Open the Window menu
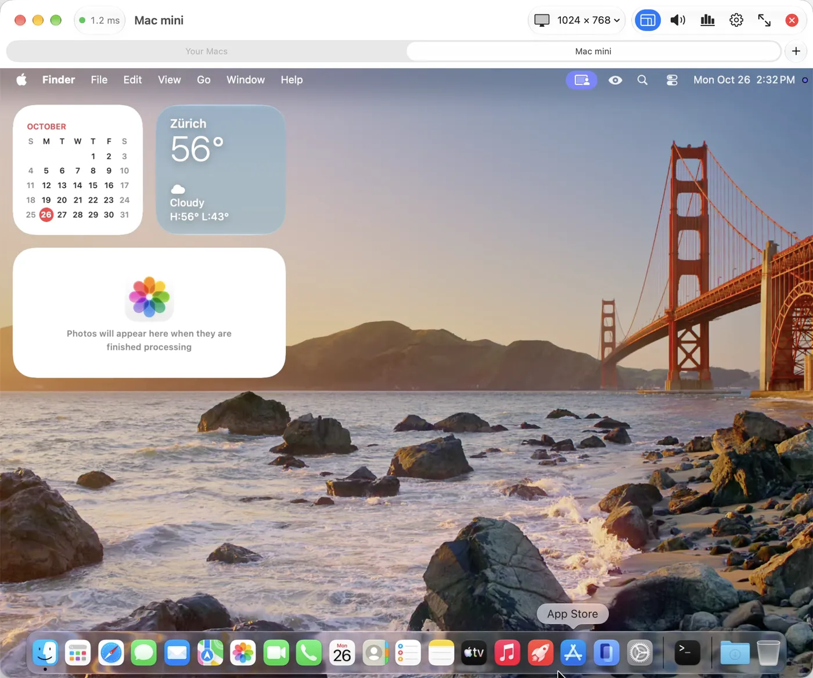Image resolution: width=813 pixels, height=678 pixels. [x=246, y=80]
